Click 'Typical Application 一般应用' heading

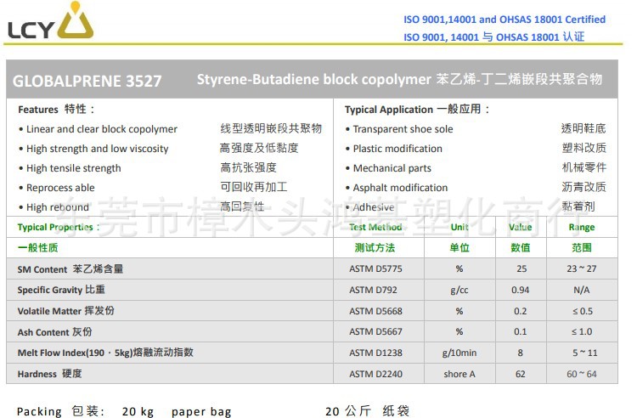(x=417, y=110)
